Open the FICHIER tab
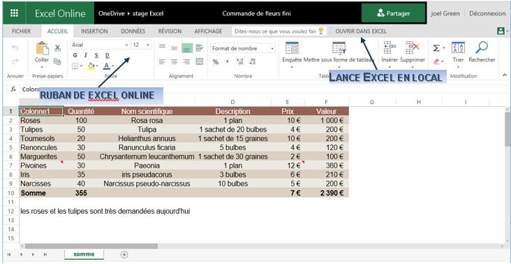Image resolution: width=511 pixels, height=264 pixels. click(x=21, y=31)
